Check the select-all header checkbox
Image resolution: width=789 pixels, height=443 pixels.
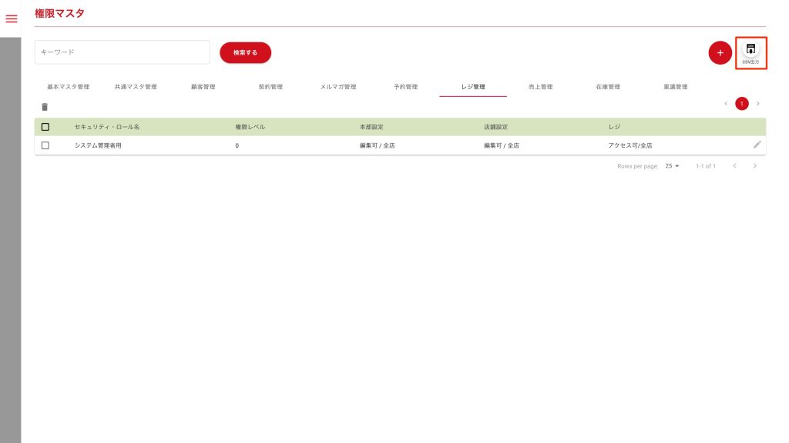coord(45,127)
